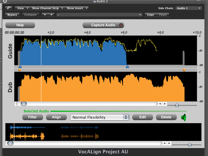Click the orange Dub start marker

click(x=20, y=70)
